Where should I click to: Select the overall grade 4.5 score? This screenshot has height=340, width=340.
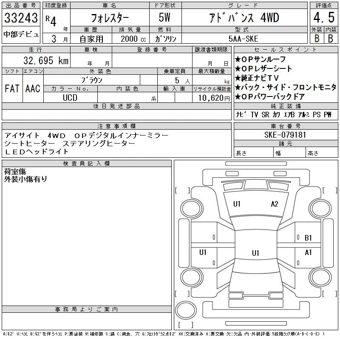(x=322, y=17)
